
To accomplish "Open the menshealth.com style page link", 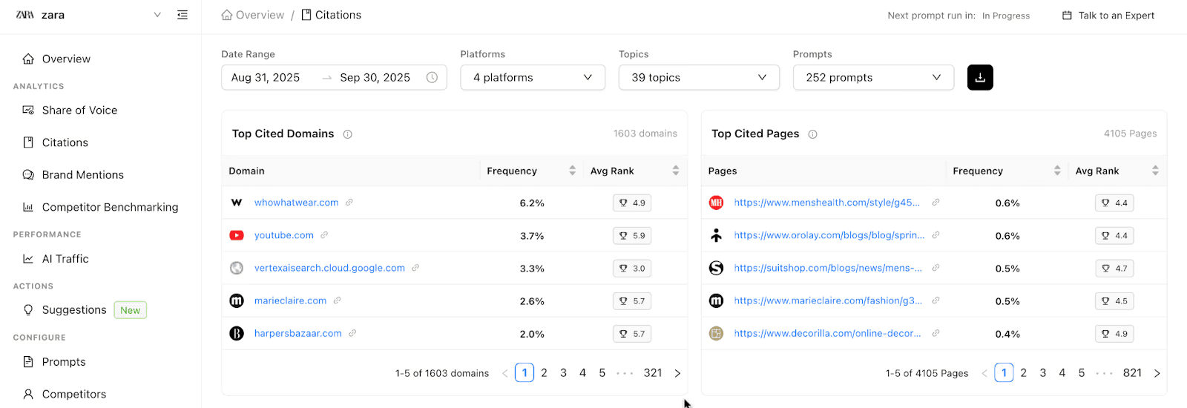I will coord(826,203).
